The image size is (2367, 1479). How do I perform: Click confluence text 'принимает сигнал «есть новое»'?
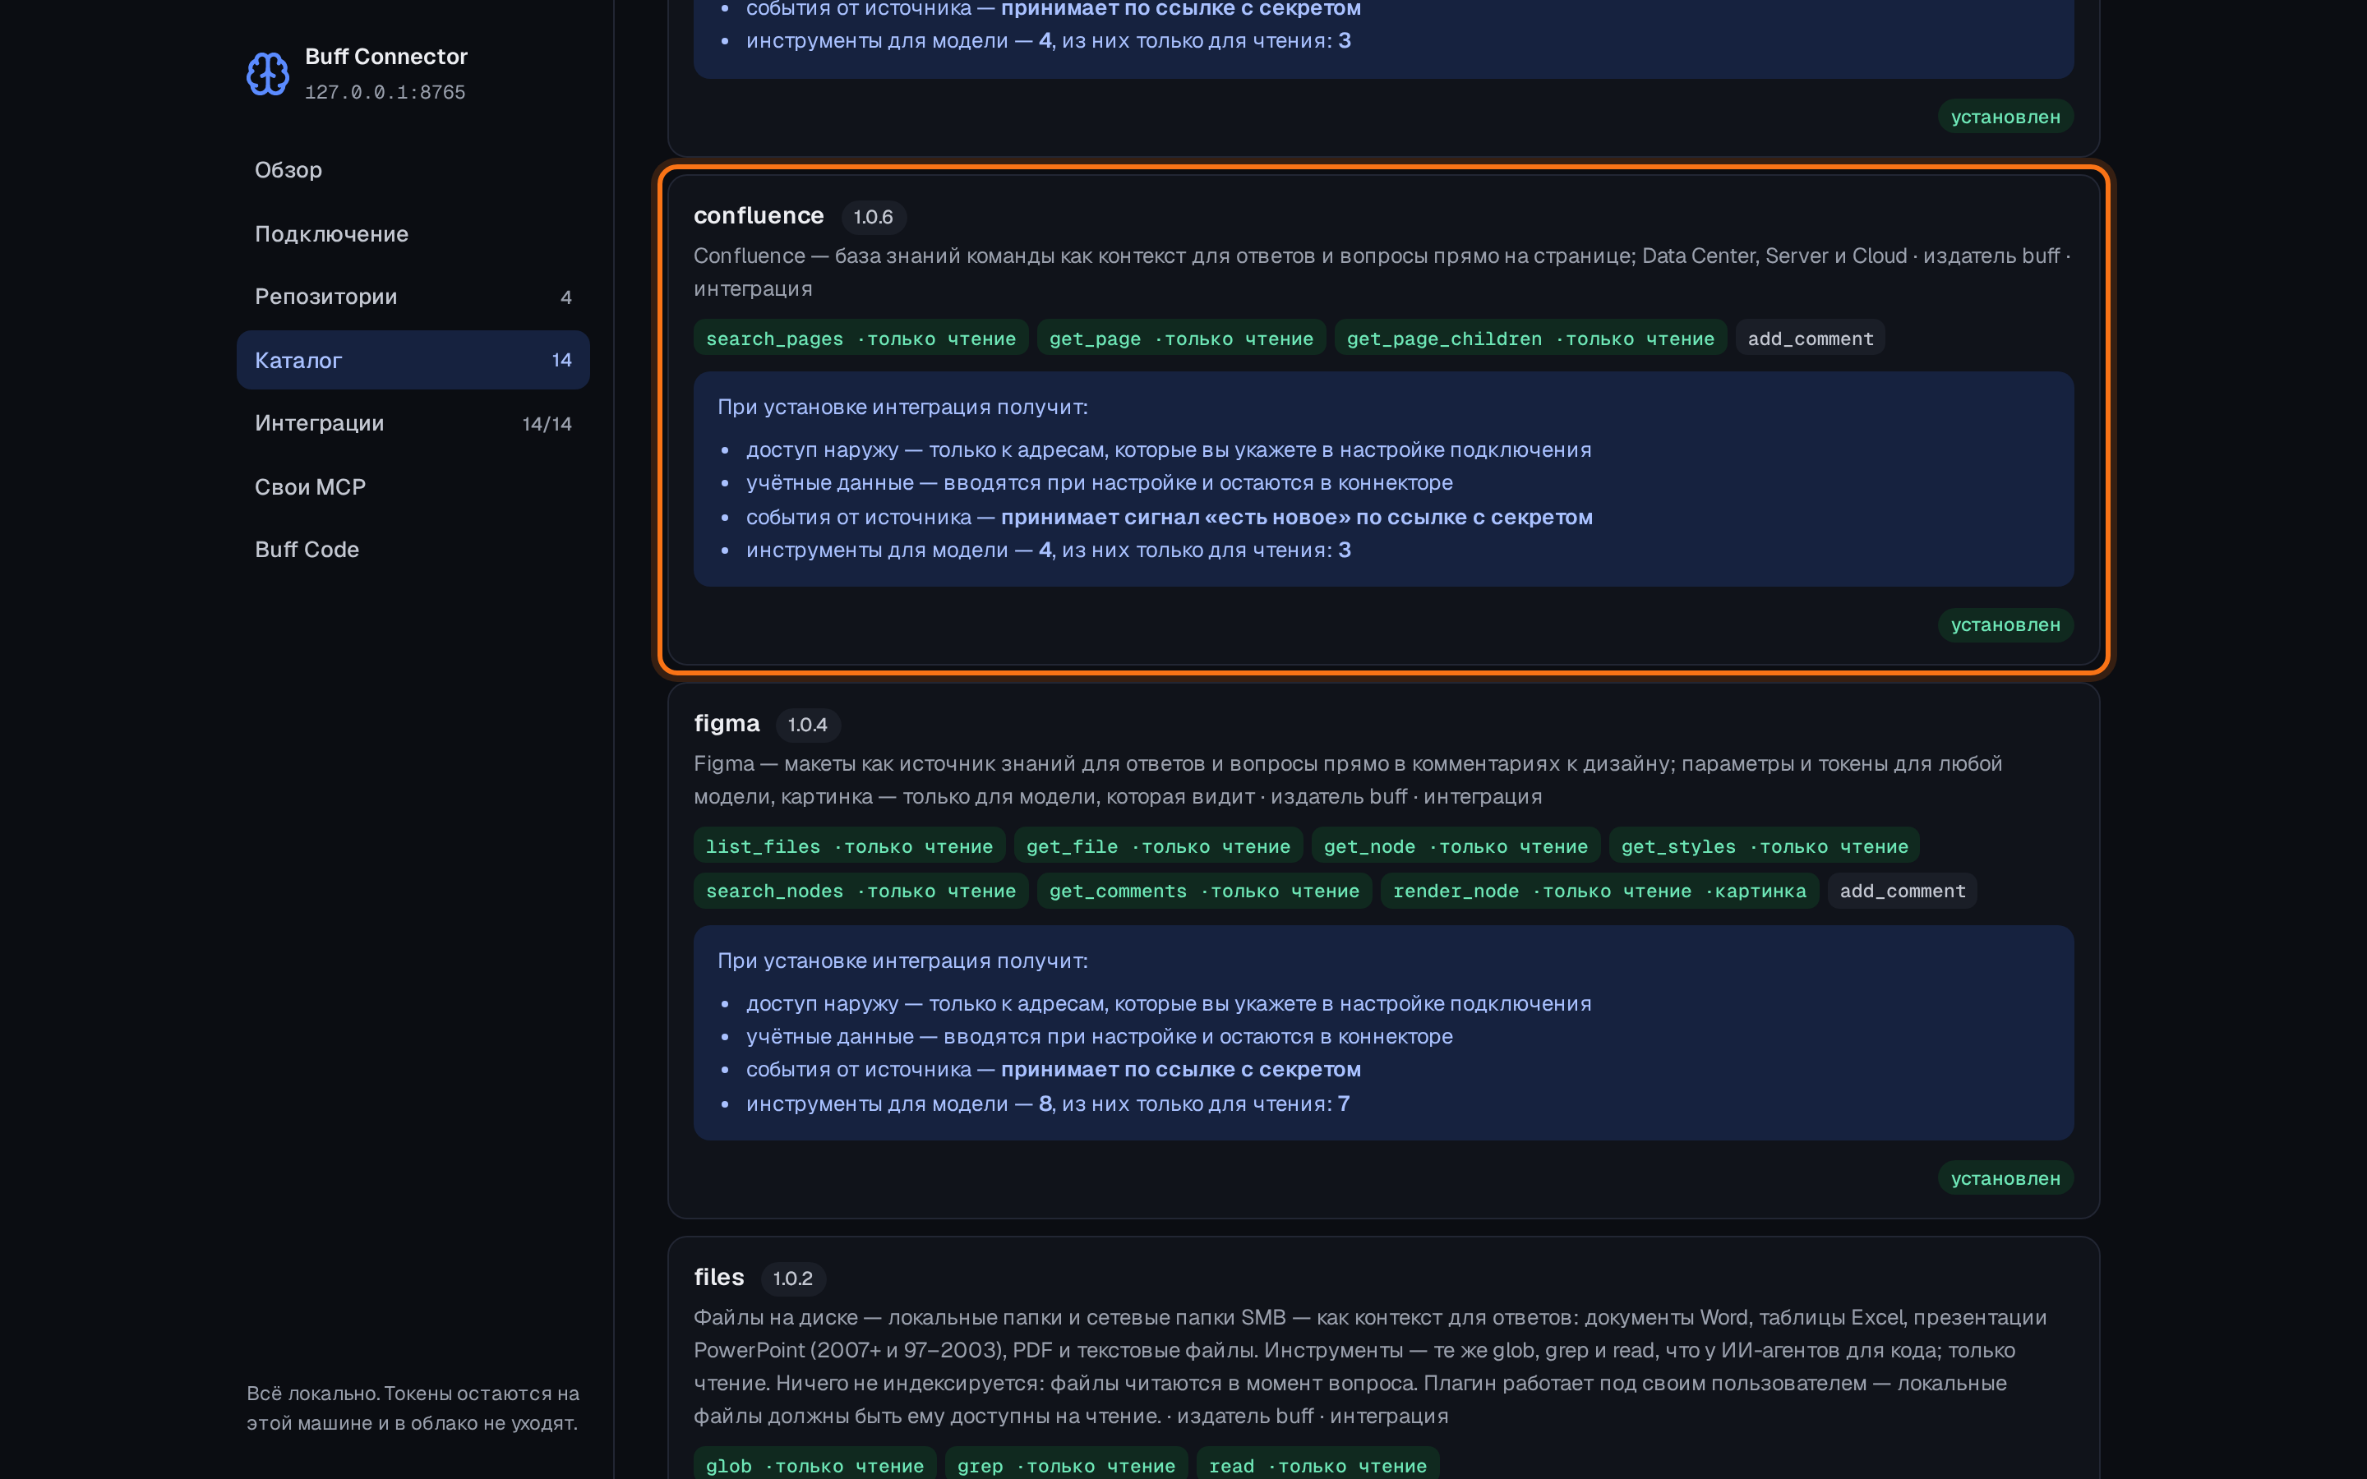pyautogui.click(x=1175, y=517)
